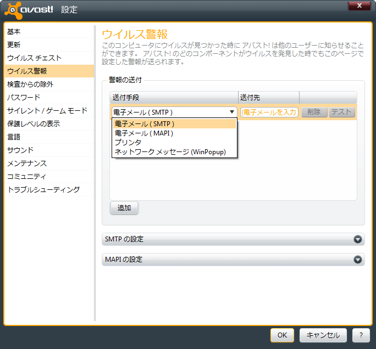This screenshot has width=376, height=349.
Task: Confirm settings with the OK button
Action: (x=282, y=335)
